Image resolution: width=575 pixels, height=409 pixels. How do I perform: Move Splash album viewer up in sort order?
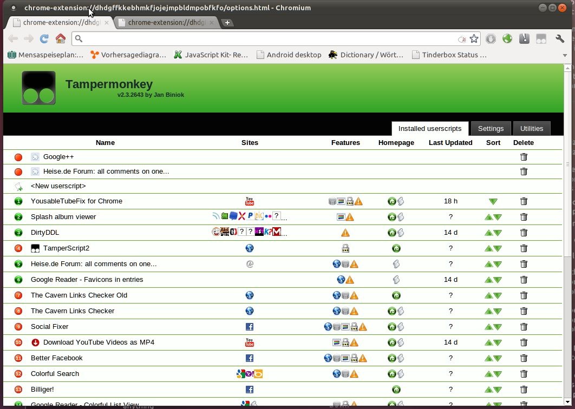tap(488, 217)
